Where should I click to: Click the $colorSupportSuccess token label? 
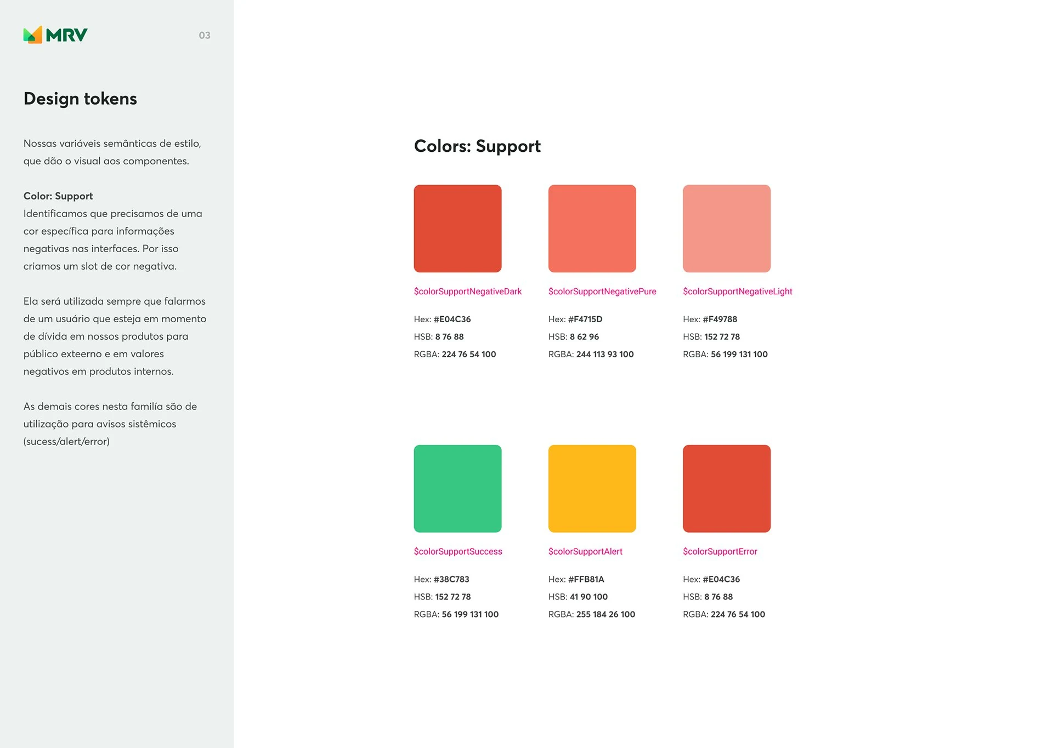457,551
